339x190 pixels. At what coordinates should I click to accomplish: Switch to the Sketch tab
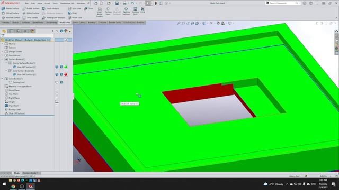coord(15,22)
